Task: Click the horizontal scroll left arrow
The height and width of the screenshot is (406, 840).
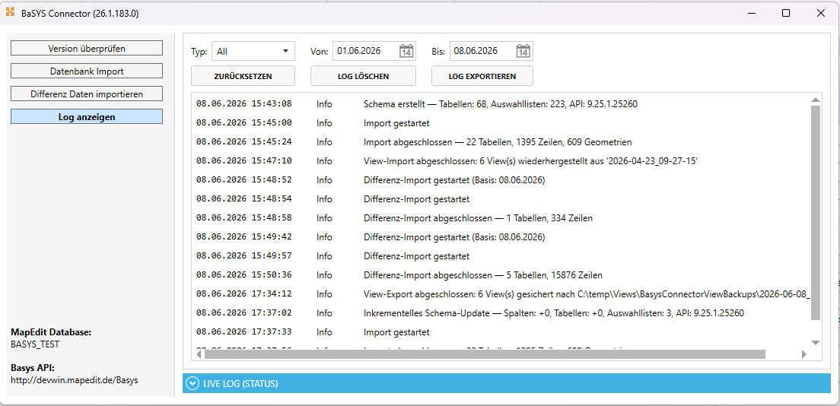Action: pos(199,354)
